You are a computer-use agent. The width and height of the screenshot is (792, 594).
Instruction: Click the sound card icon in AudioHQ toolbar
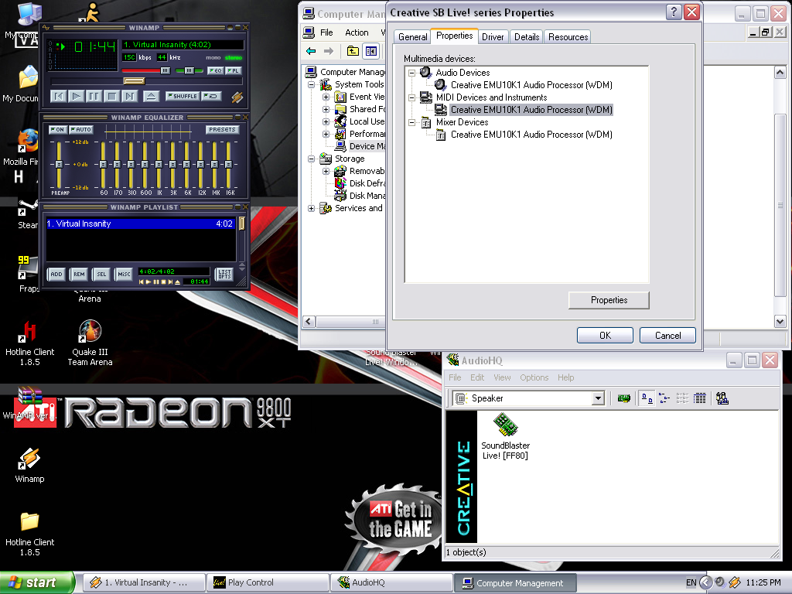[623, 398]
